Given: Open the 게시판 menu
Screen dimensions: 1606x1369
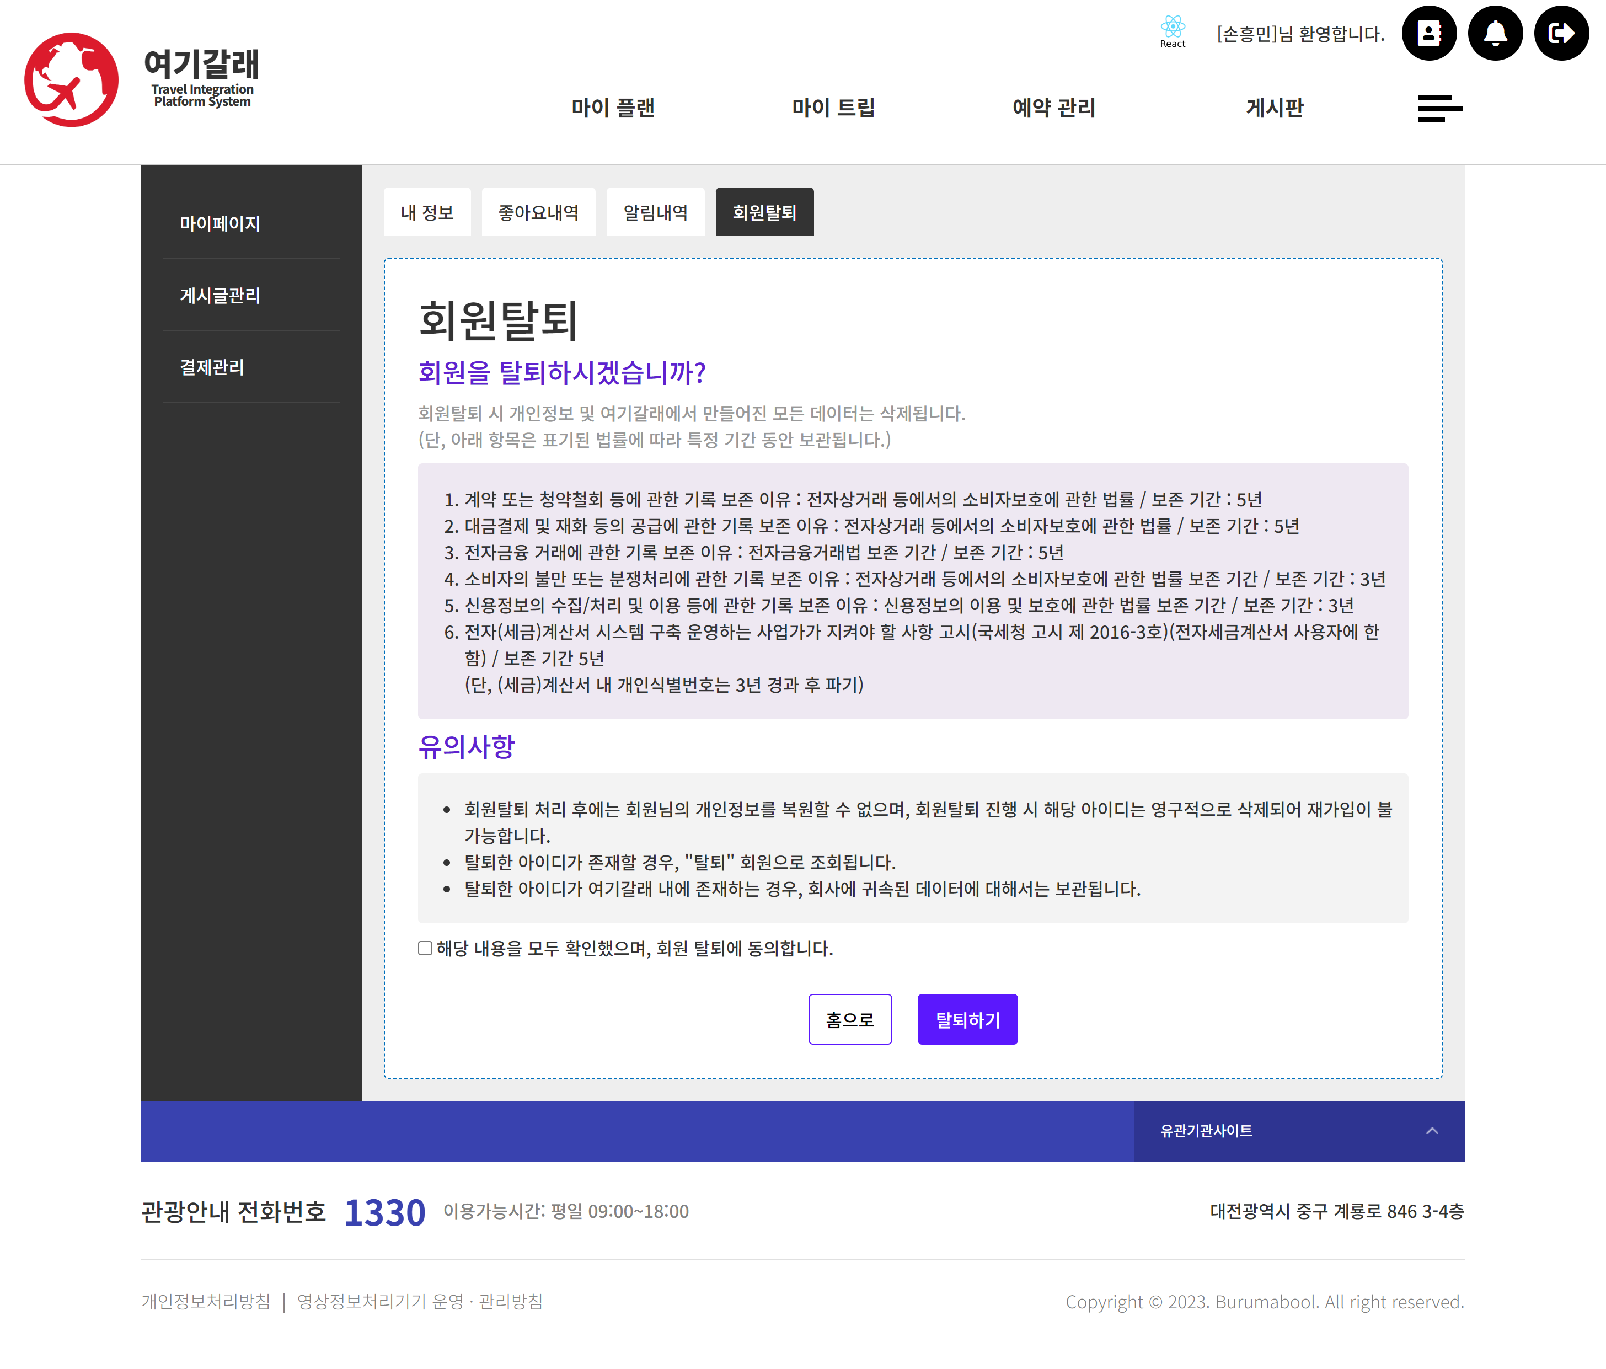Looking at the screenshot, I should pyautogui.click(x=1275, y=108).
